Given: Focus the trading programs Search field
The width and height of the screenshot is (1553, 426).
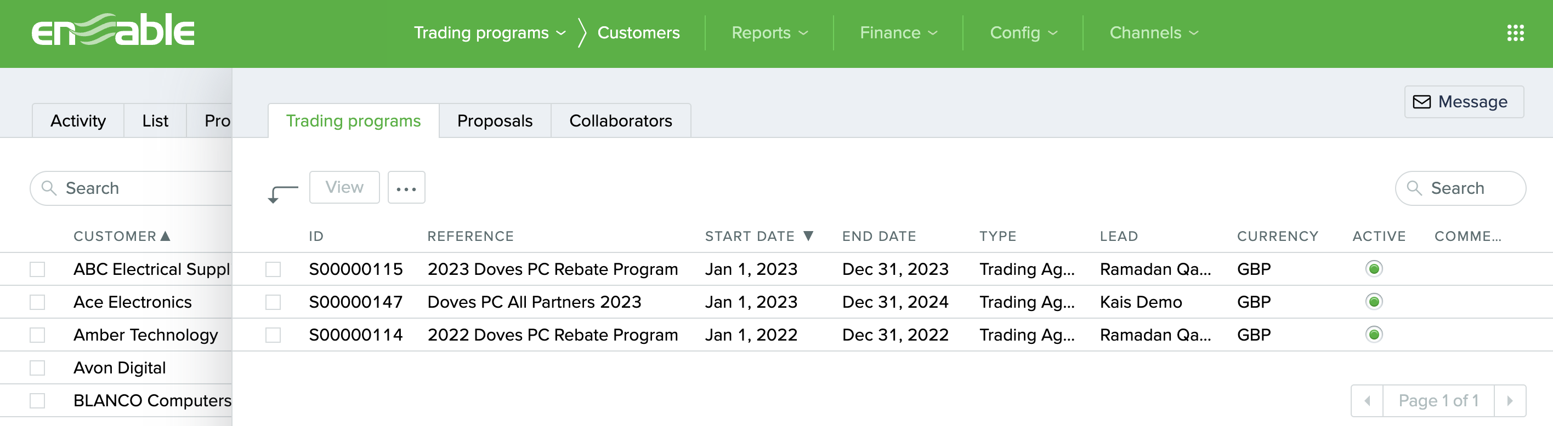Looking at the screenshot, I should [x=1460, y=188].
